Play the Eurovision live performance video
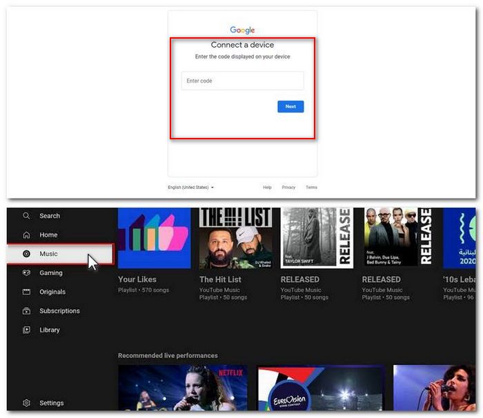 coord(319,390)
